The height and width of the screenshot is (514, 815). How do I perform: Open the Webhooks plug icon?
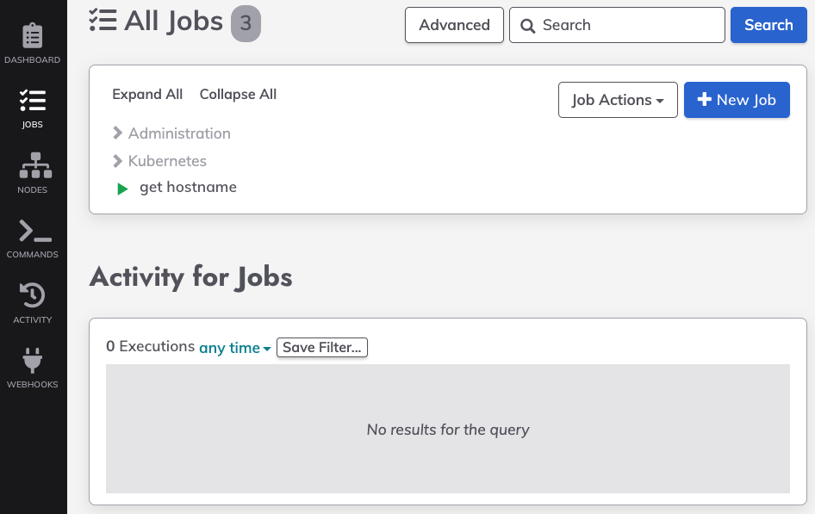[x=32, y=361]
